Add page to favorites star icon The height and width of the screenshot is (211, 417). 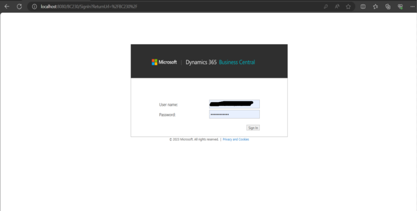pos(348,7)
